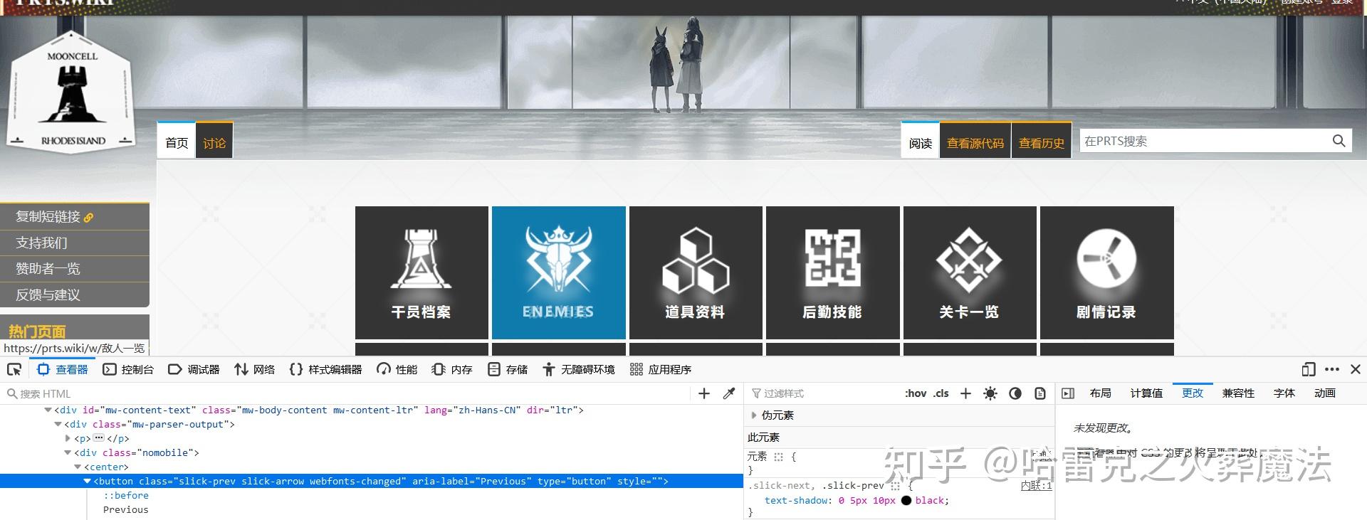Open the 干员档案 operator files tile
Screen dimensions: 1367x520
tap(421, 272)
